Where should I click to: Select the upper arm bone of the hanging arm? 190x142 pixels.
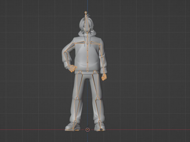pos(101,50)
